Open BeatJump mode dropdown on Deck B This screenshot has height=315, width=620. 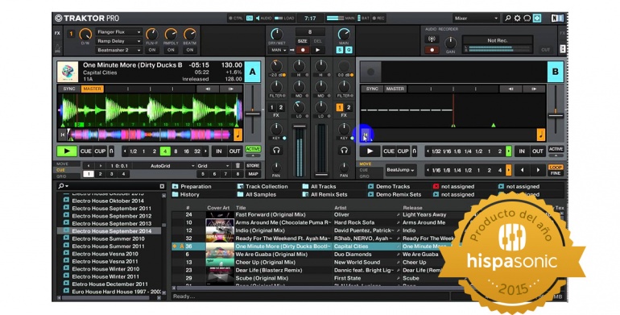coord(400,170)
